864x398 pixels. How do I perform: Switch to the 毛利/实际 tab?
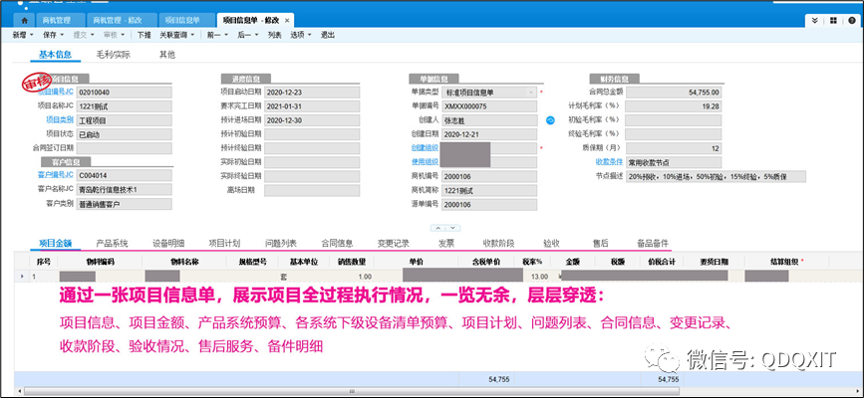[112, 55]
